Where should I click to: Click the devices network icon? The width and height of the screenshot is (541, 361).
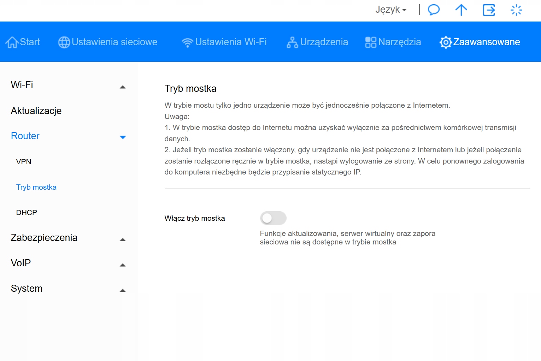(292, 42)
